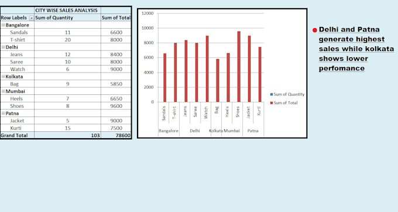The image size is (398, 212).
Task: Collapse the Delhi group
Action: pyautogui.click(x=3, y=47)
